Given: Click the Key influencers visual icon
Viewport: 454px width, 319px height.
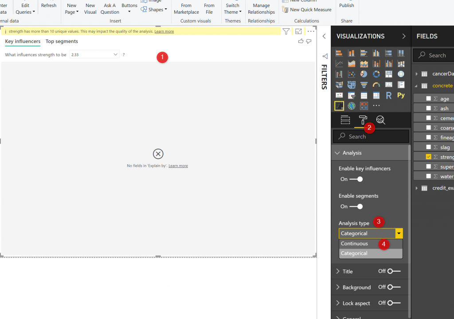Looking at the screenshot, I should (339, 106).
